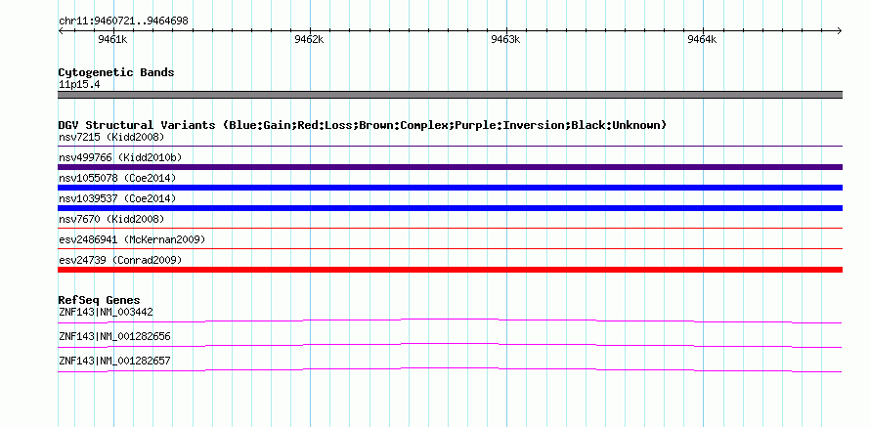This screenshot has height=427, width=870.
Task: Select the ZNF143|NM_001282657 transcript label
Action: click(x=114, y=361)
